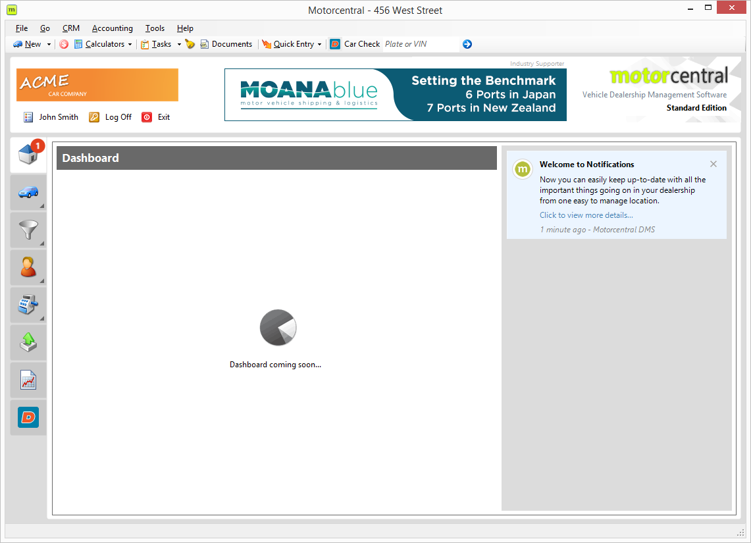Viewport: 751px width, 543px height.
Task: Expand the Tasks dropdown arrow
Action: click(179, 45)
